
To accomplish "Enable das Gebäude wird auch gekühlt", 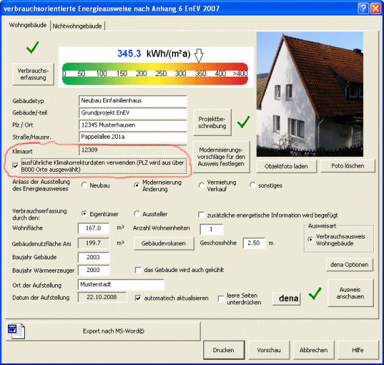I will click(138, 270).
